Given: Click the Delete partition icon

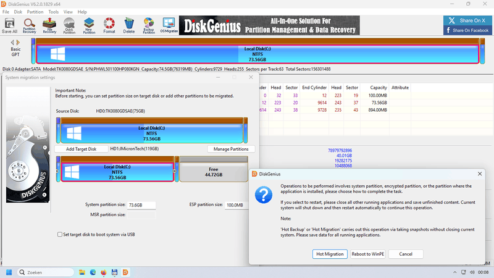Looking at the screenshot, I should pyautogui.click(x=129, y=25).
